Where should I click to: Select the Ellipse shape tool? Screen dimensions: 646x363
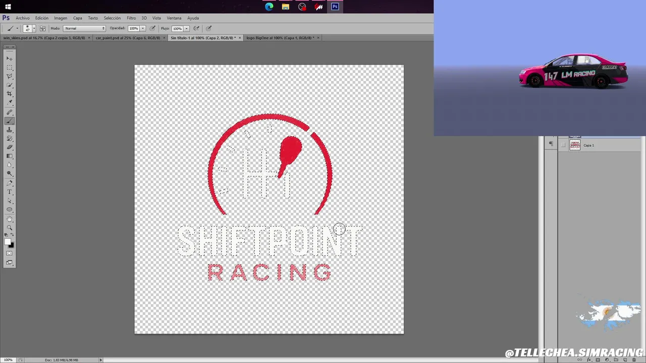coord(10,210)
